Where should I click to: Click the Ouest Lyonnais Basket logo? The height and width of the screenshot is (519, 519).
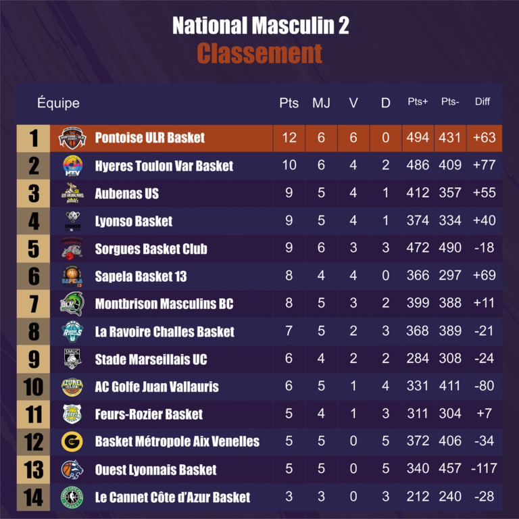72,470
